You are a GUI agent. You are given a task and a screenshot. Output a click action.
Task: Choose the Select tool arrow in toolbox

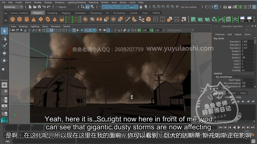[4, 31]
